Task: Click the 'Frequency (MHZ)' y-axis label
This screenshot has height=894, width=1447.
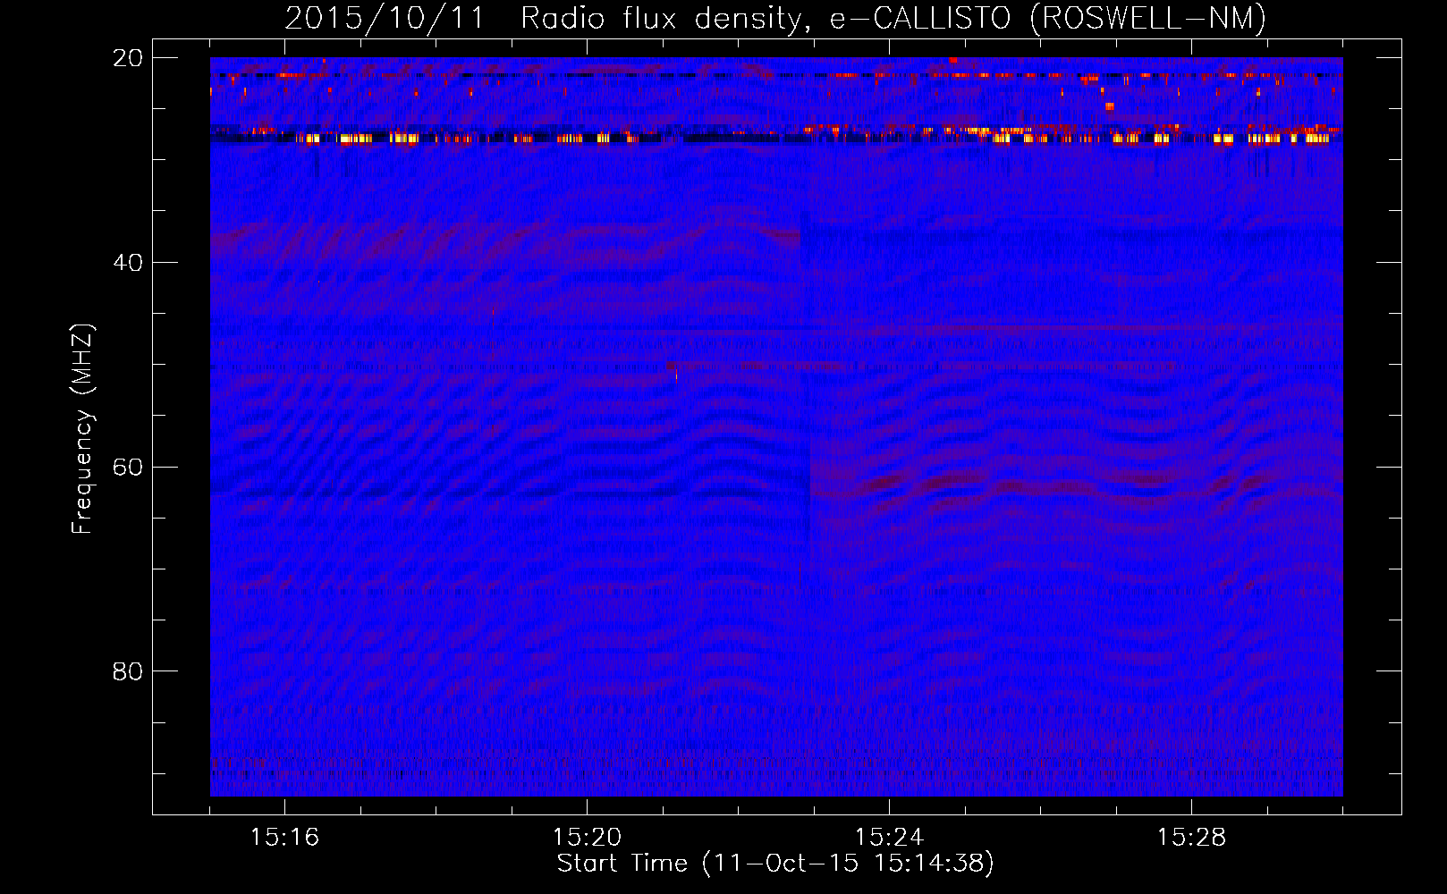Action: [82, 429]
